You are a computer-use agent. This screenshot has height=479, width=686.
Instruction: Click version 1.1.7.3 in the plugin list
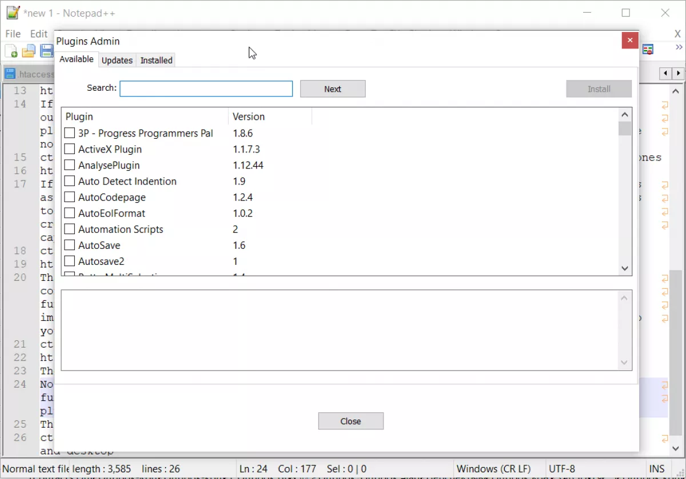click(246, 149)
